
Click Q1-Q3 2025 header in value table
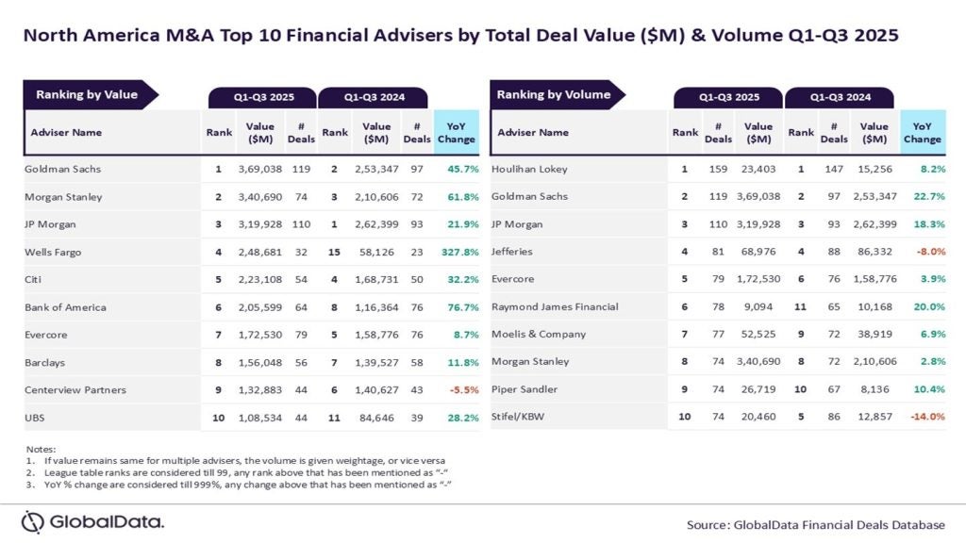coord(264,97)
